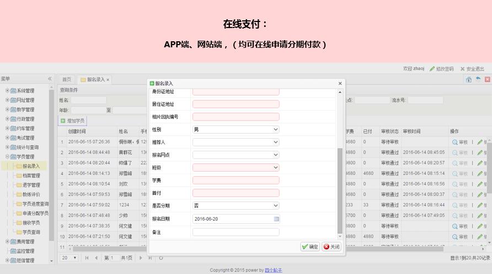Click the 首付 input field
This screenshot has height=274, width=492.
(236, 193)
